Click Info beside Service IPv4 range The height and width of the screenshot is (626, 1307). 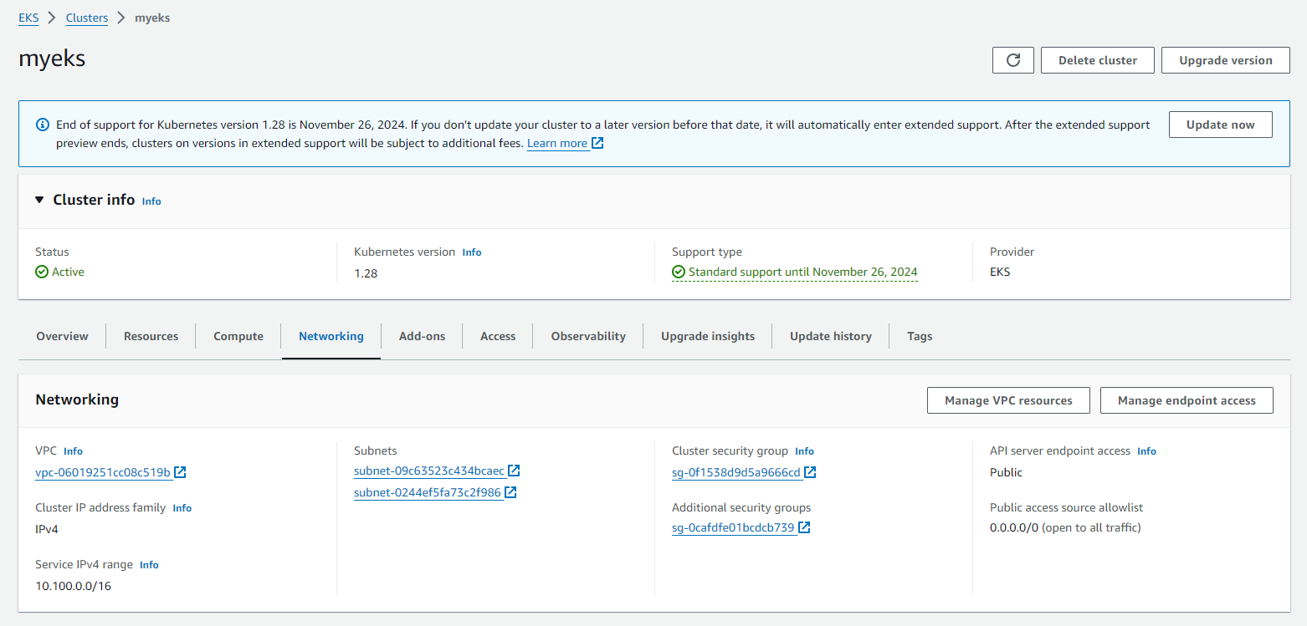[149, 564]
